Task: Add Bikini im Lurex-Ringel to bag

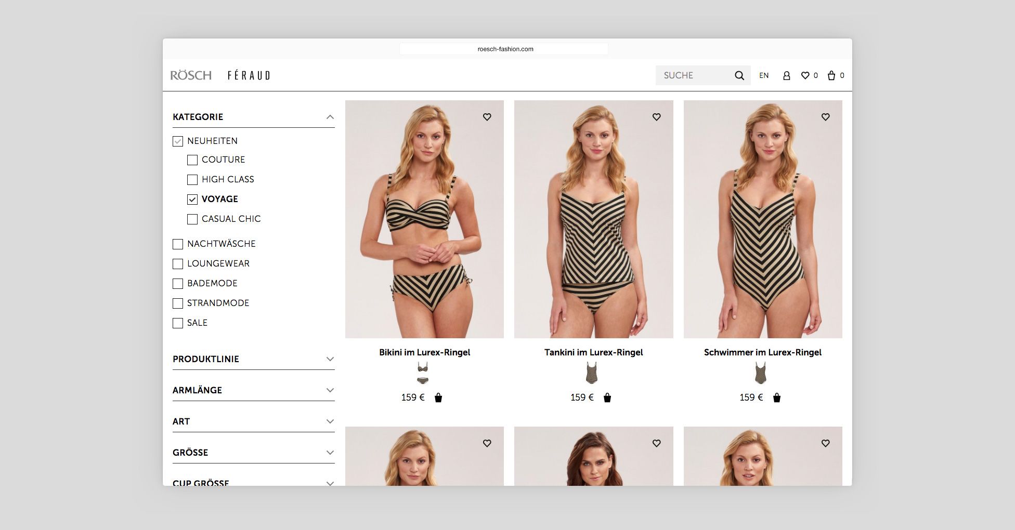Action: click(x=438, y=398)
